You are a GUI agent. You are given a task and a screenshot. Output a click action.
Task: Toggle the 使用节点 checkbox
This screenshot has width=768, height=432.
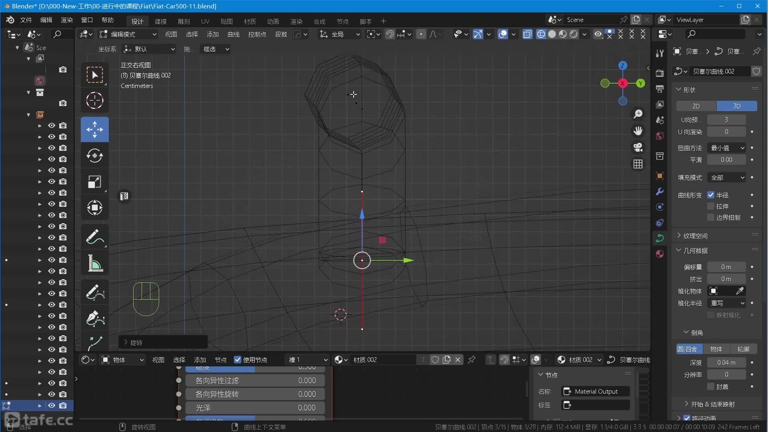click(x=238, y=360)
